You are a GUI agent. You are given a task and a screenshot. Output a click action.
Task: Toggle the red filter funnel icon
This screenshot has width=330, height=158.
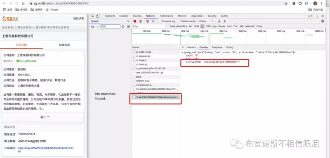coord(148,21)
